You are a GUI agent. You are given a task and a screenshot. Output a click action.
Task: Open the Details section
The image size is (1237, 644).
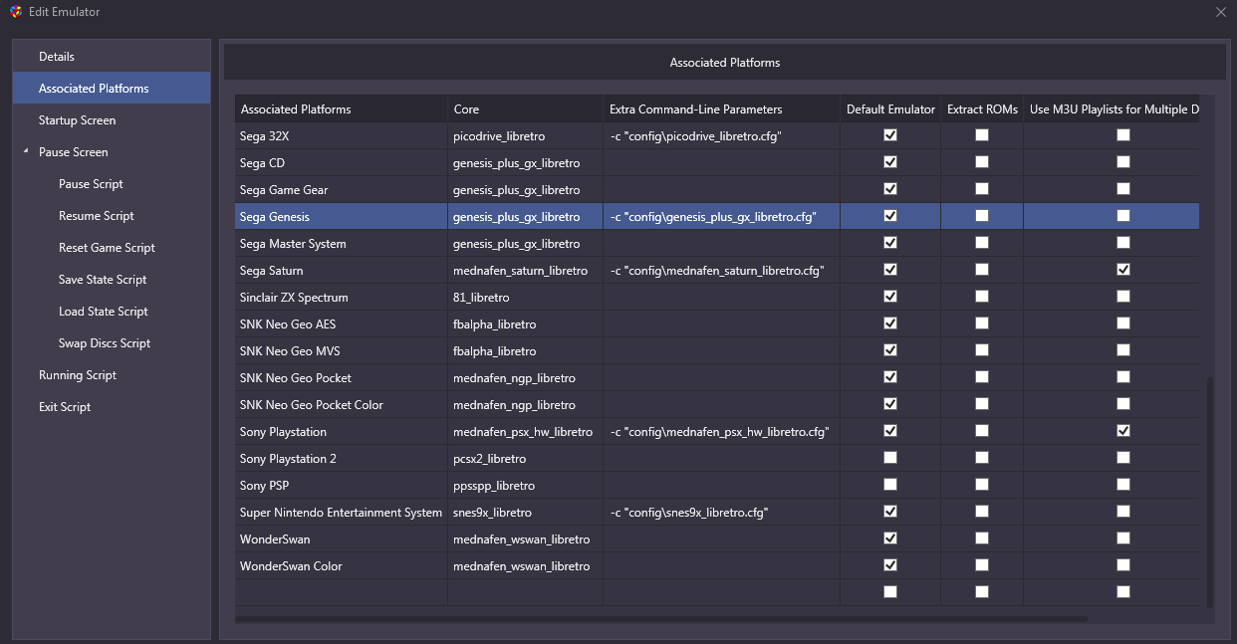click(112, 57)
